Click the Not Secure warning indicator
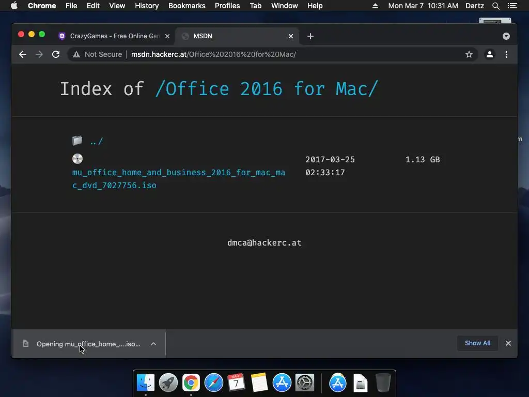Viewport: 529px width, 397px height. tap(97, 54)
